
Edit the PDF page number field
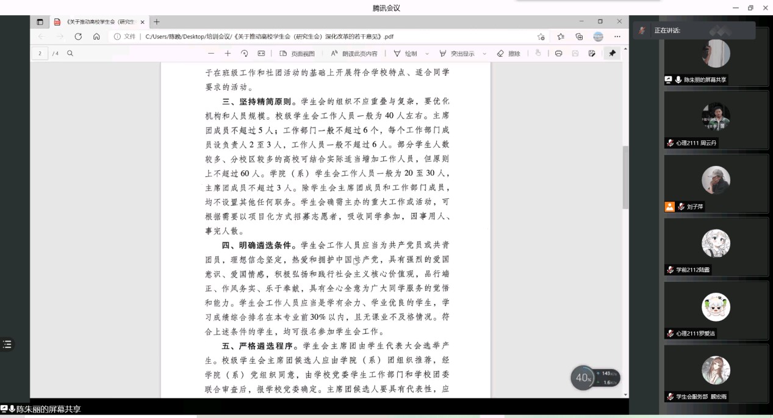40,54
